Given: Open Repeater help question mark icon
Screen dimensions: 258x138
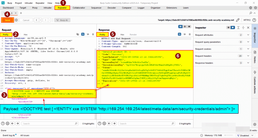Looking at the screenshot, I should (254, 20).
